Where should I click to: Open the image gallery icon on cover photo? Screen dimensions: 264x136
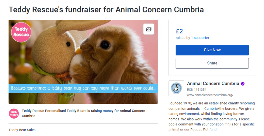[x=149, y=29]
